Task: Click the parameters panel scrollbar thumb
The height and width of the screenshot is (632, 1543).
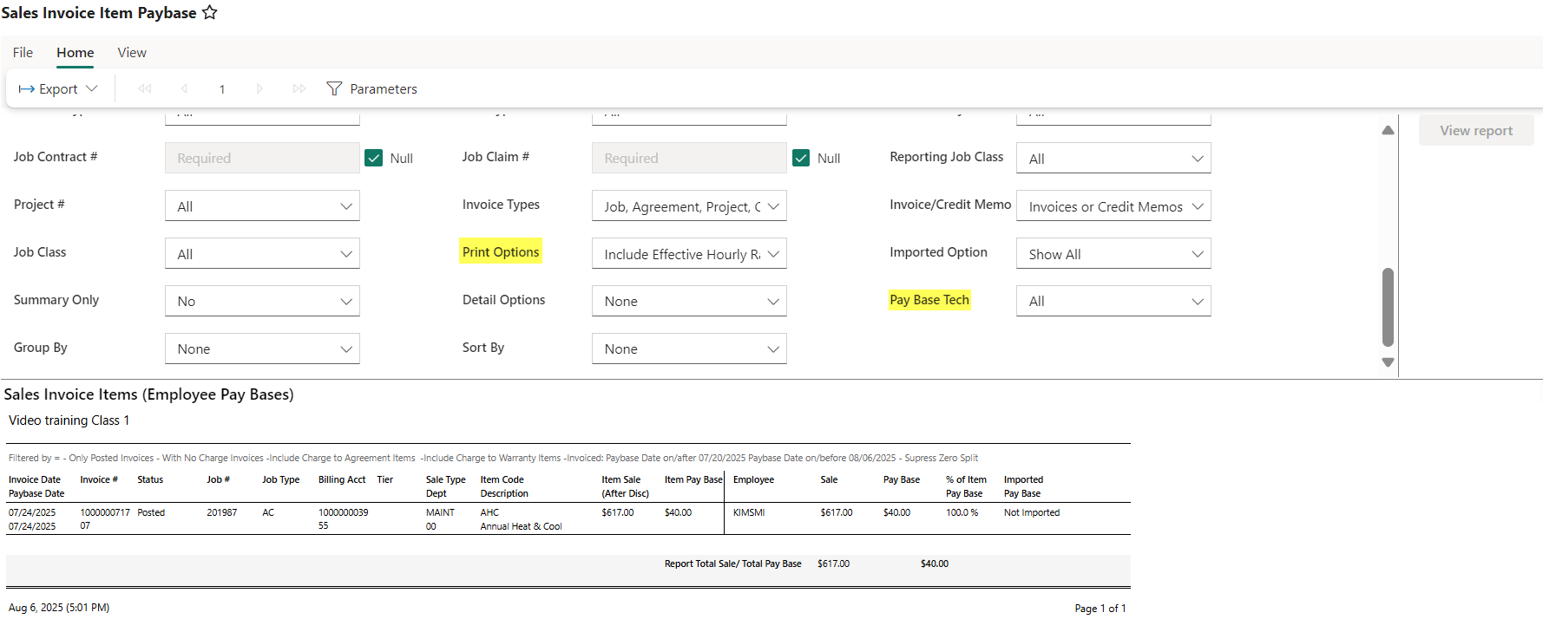Action: point(1388,307)
